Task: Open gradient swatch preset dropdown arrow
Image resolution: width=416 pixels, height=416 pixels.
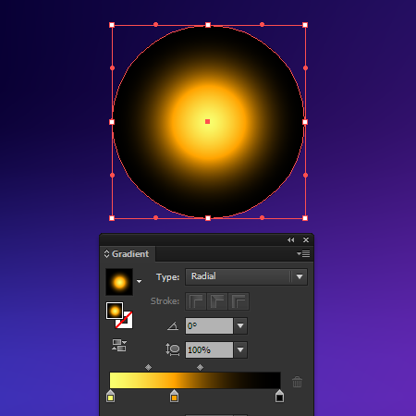Action: 140,281
